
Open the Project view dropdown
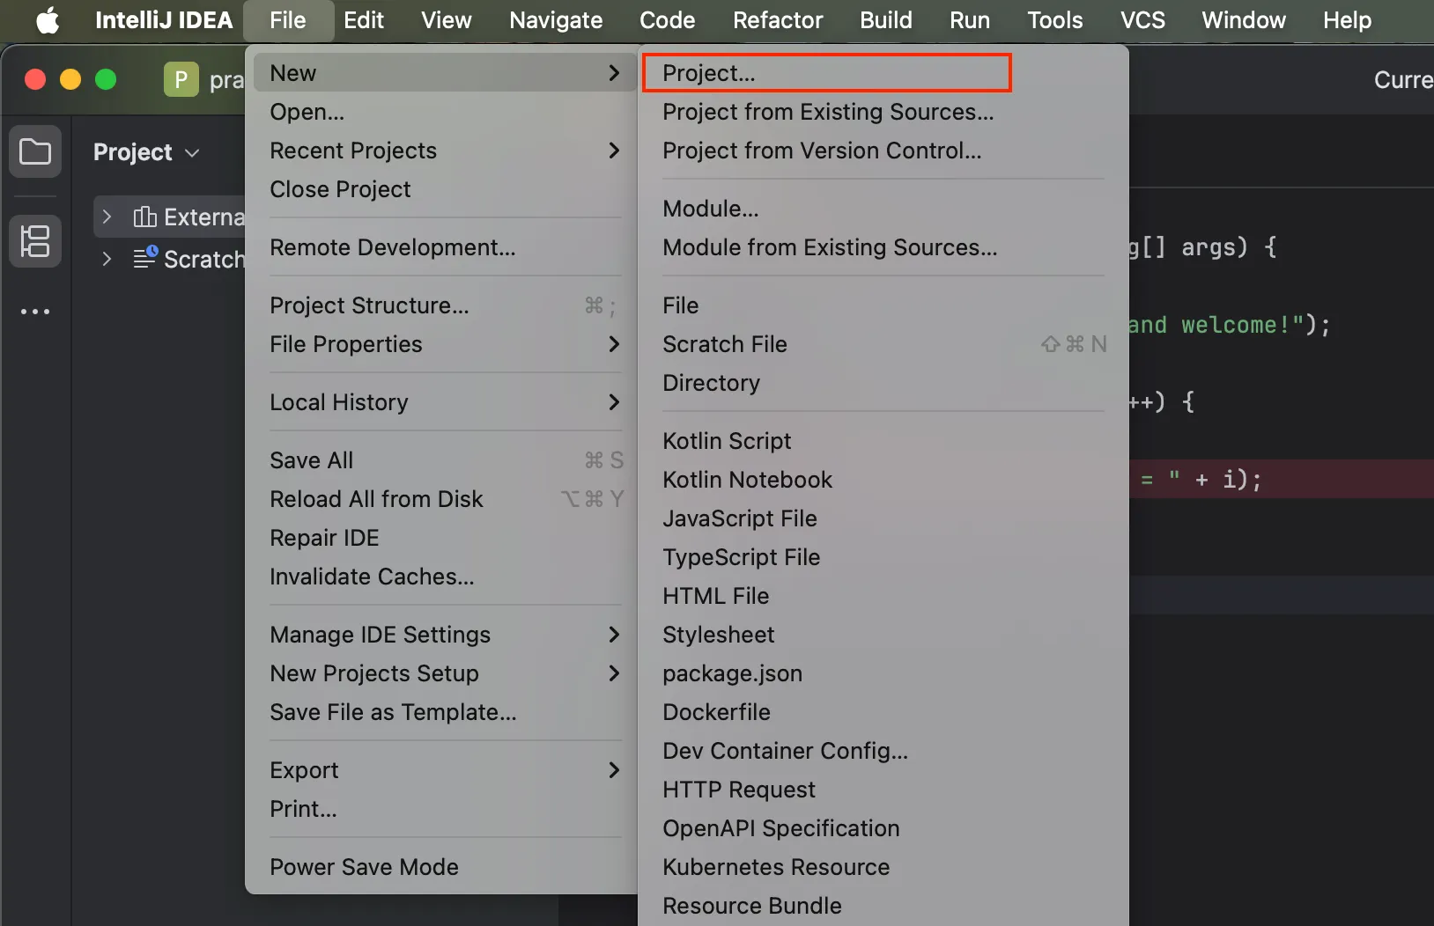pyautogui.click(x=146, y=152)
